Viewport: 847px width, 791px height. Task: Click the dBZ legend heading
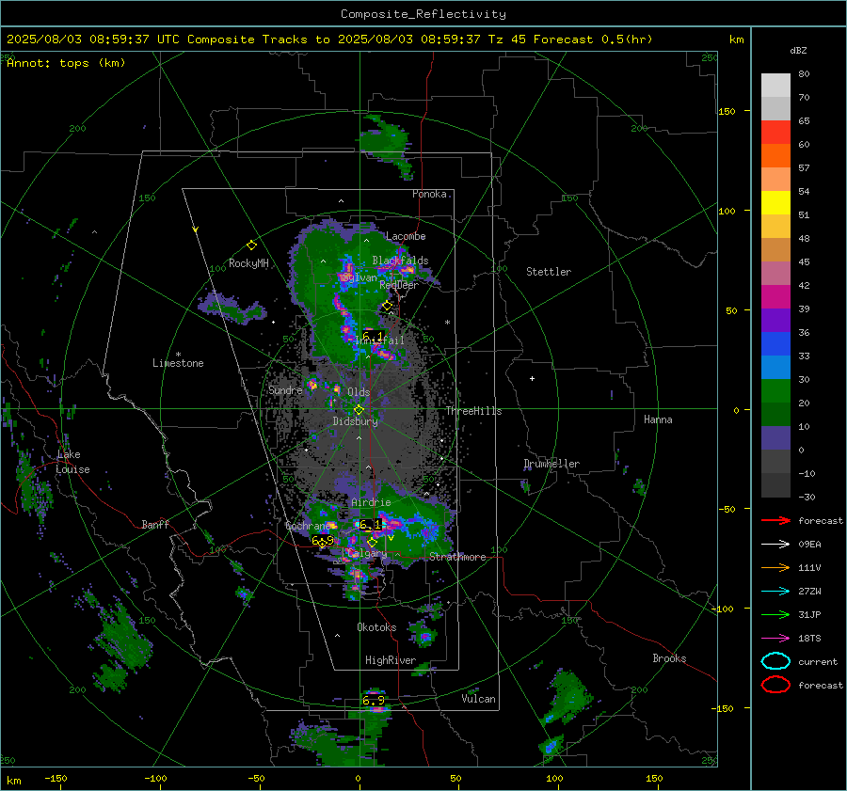[798, 50]
